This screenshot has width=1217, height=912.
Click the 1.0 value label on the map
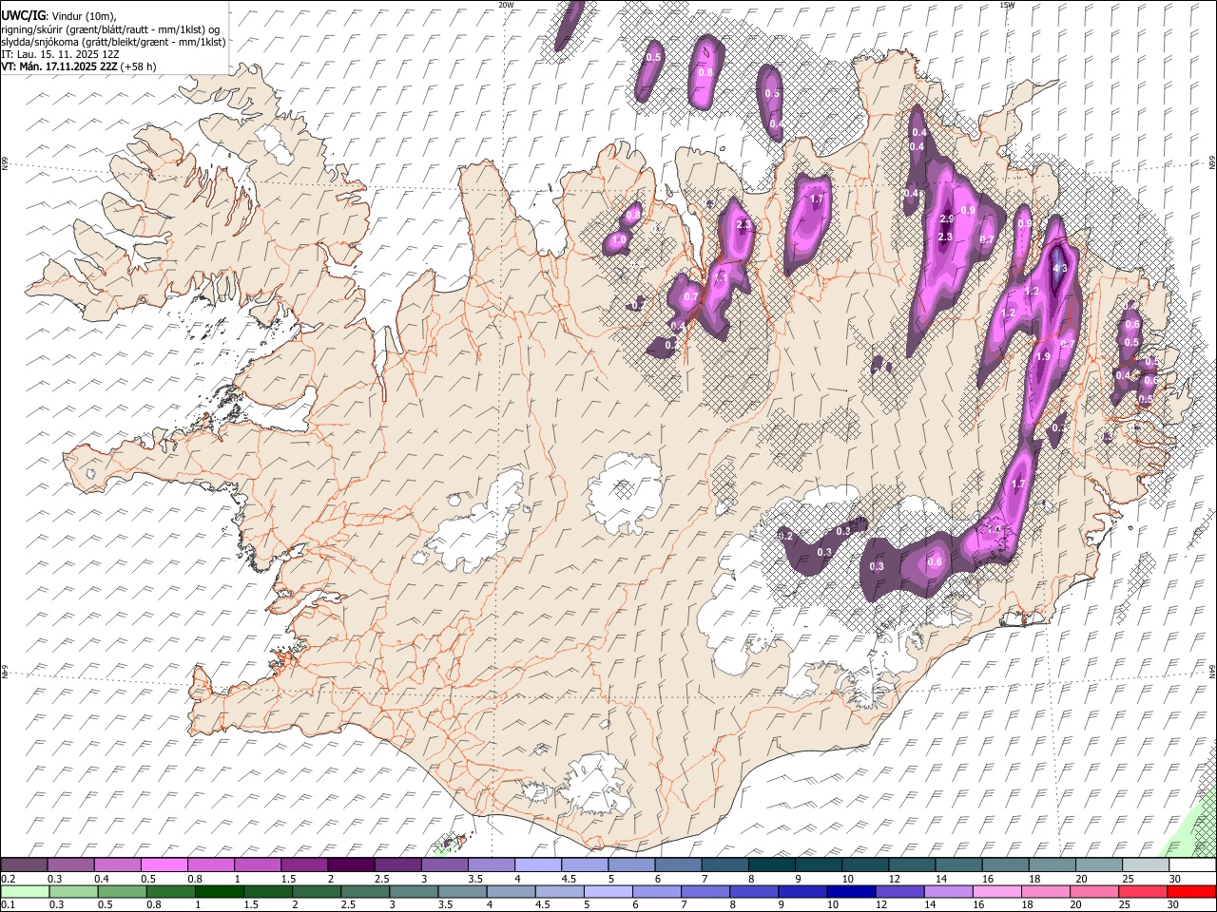coord(619,241)
